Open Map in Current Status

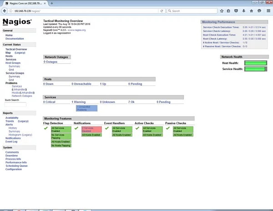(8, 53)
